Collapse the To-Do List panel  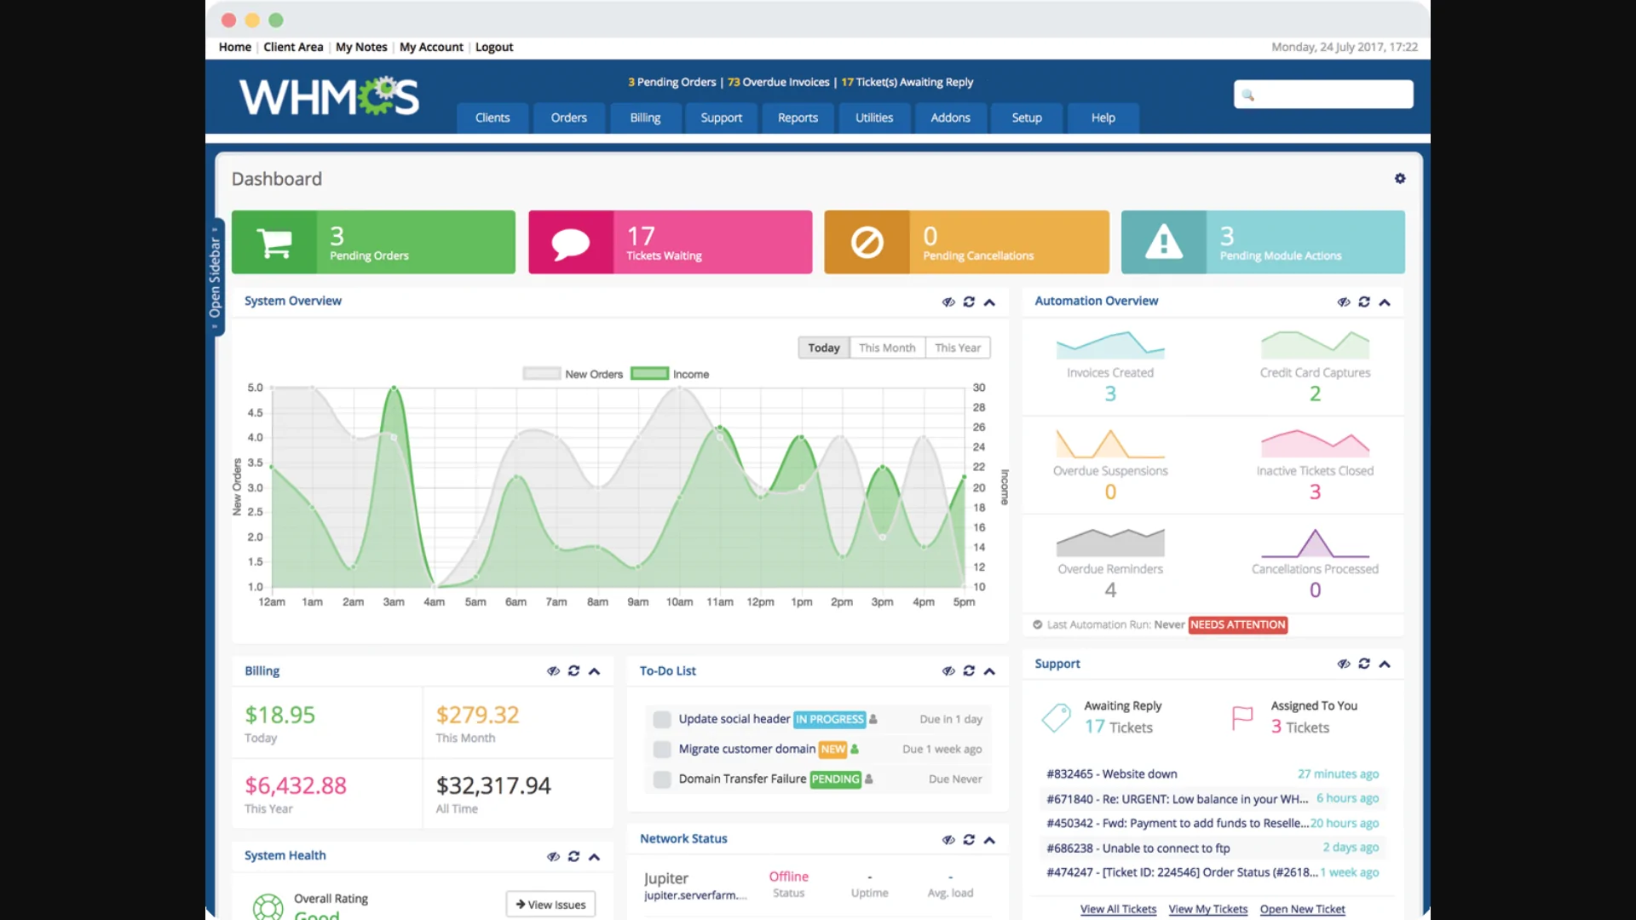pos(990,671)
